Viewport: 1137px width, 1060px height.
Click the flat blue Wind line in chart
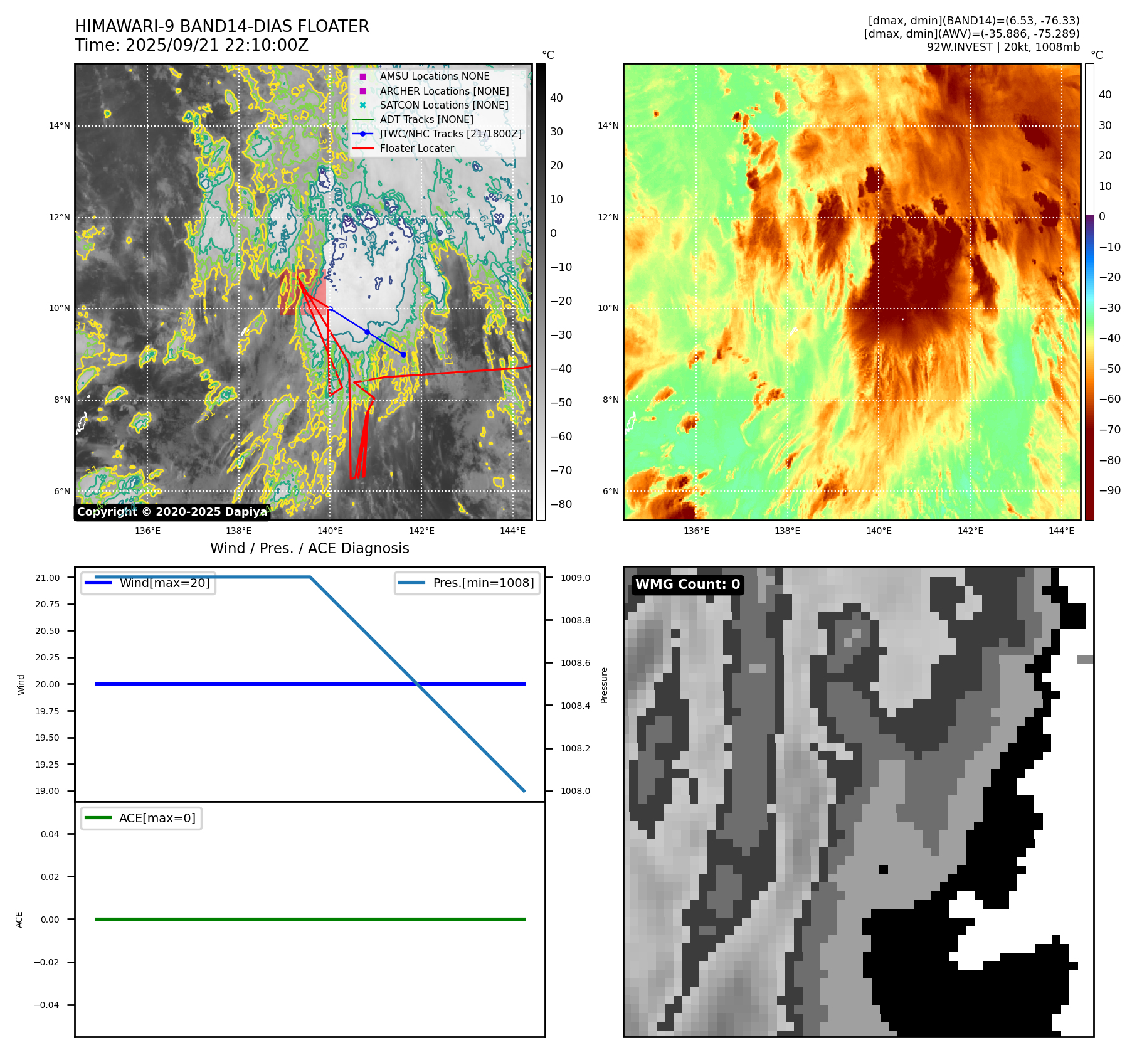310,684
